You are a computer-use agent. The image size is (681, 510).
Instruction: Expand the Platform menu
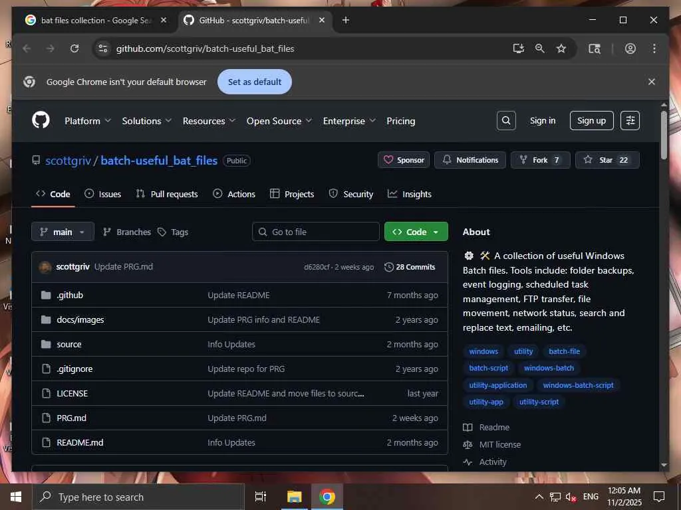pos(88,121)
